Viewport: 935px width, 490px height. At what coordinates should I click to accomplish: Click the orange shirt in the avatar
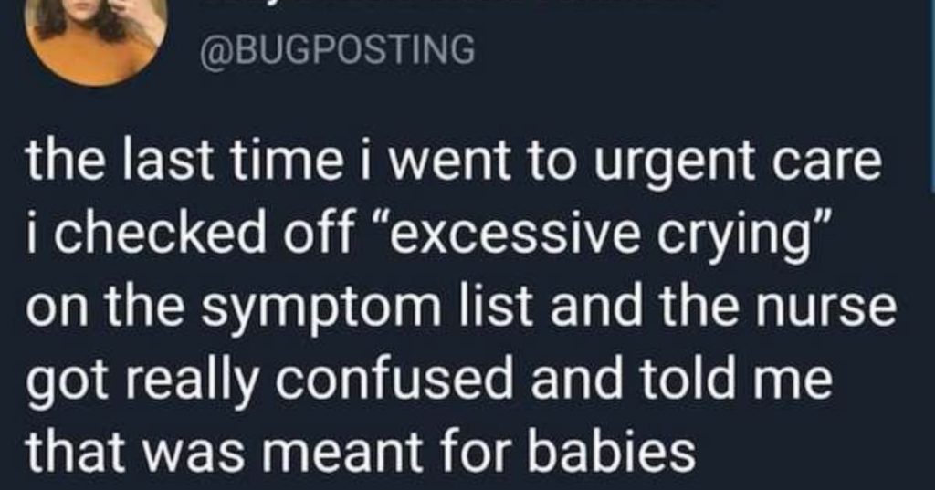click(x=95, y=61)
